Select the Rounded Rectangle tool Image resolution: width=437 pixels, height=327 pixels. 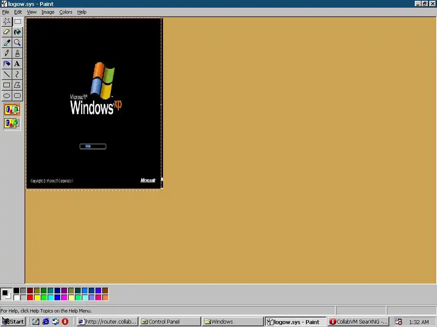[17, 96]
